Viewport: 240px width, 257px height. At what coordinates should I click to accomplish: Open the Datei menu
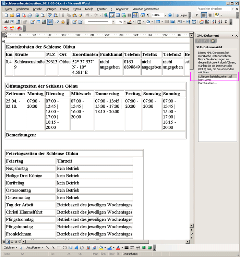pyautogui.click(x=9, y=9)
